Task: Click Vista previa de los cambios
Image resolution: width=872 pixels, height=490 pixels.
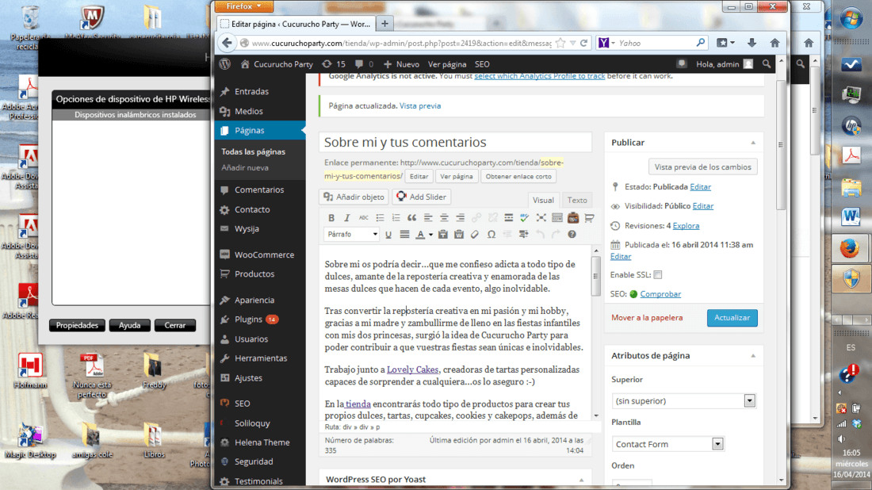Action: (x=702, y=167)
